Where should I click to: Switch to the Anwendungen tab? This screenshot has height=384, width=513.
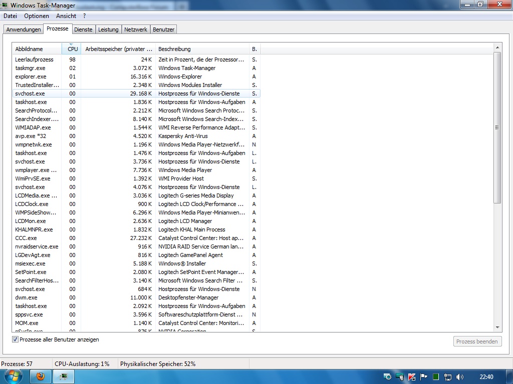[23, 29]
